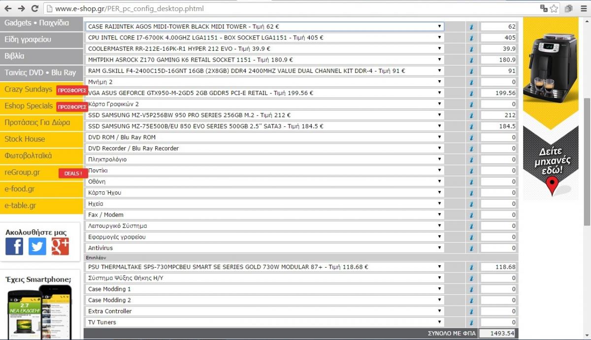
Task: Go back with the browser back arrow
Action: click(x=8, y=8)
